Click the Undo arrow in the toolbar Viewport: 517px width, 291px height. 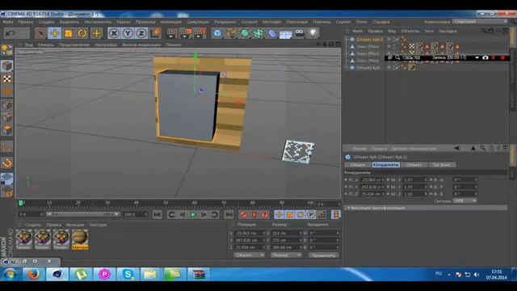tap(11, 33)
